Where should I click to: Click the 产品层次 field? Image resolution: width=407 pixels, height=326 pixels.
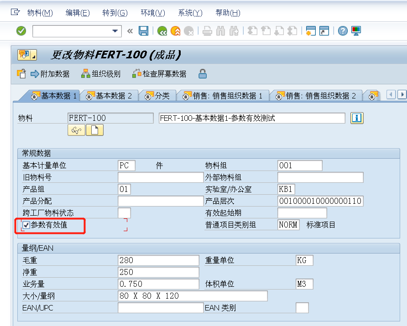[320, 201]
